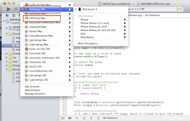Expand iPad Retina simulator submenu arrow

pyautogui.click(x=125, y=37)
